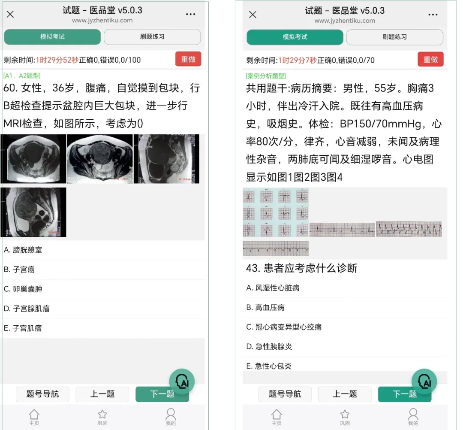Switch to 刷题练习 tab in left screen

tap(152, 36)
